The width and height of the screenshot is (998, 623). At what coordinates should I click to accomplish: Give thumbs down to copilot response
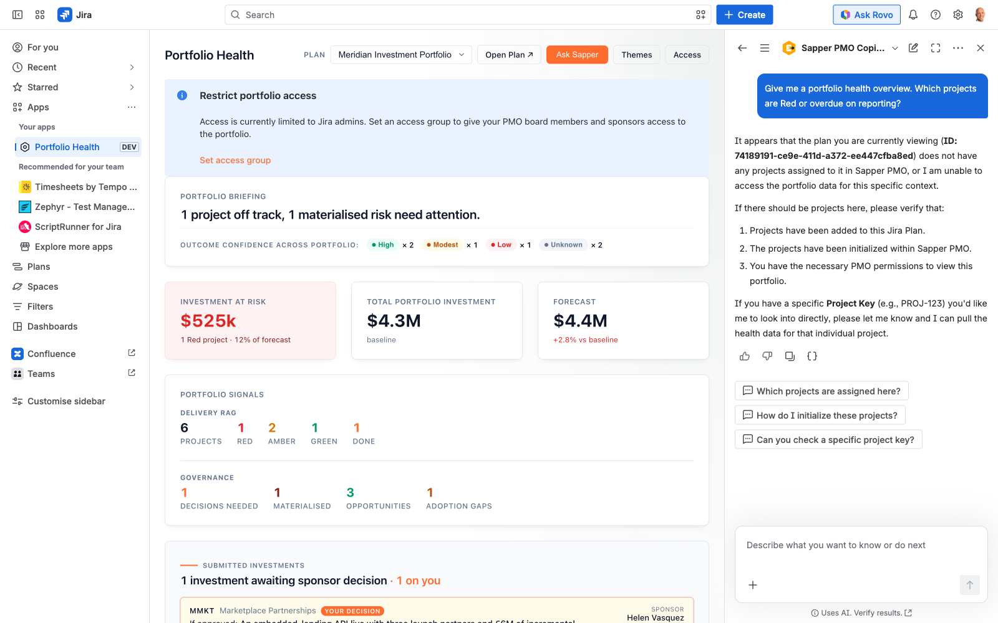coord(767,356)
